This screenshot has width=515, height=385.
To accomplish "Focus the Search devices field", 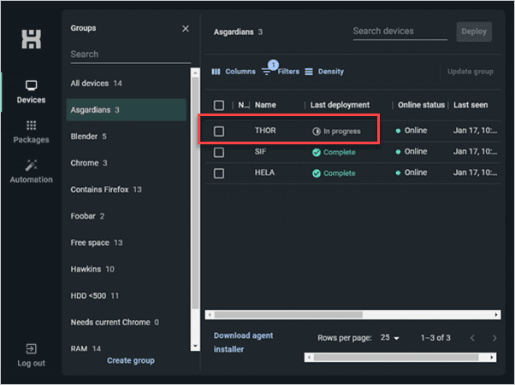I will click(400, 32).
